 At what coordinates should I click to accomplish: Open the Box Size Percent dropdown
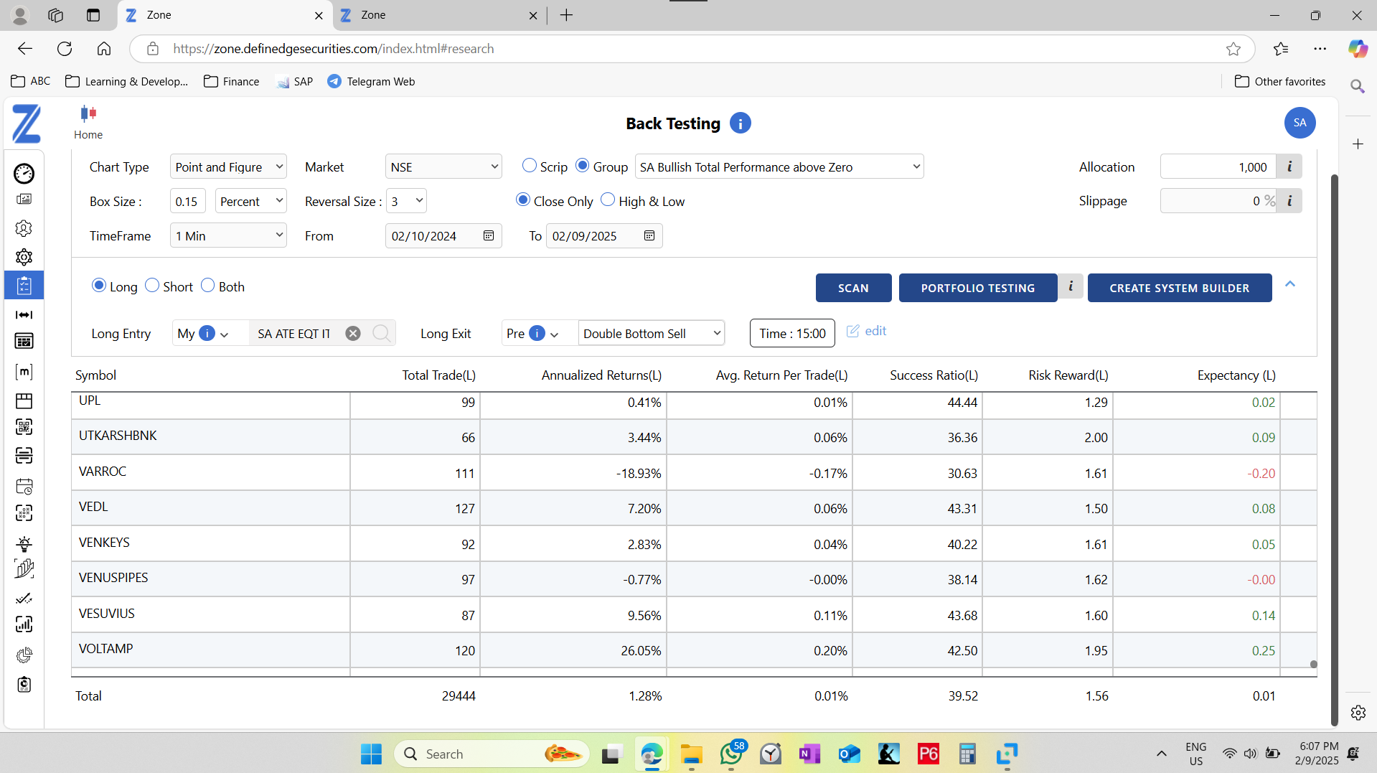250,201
